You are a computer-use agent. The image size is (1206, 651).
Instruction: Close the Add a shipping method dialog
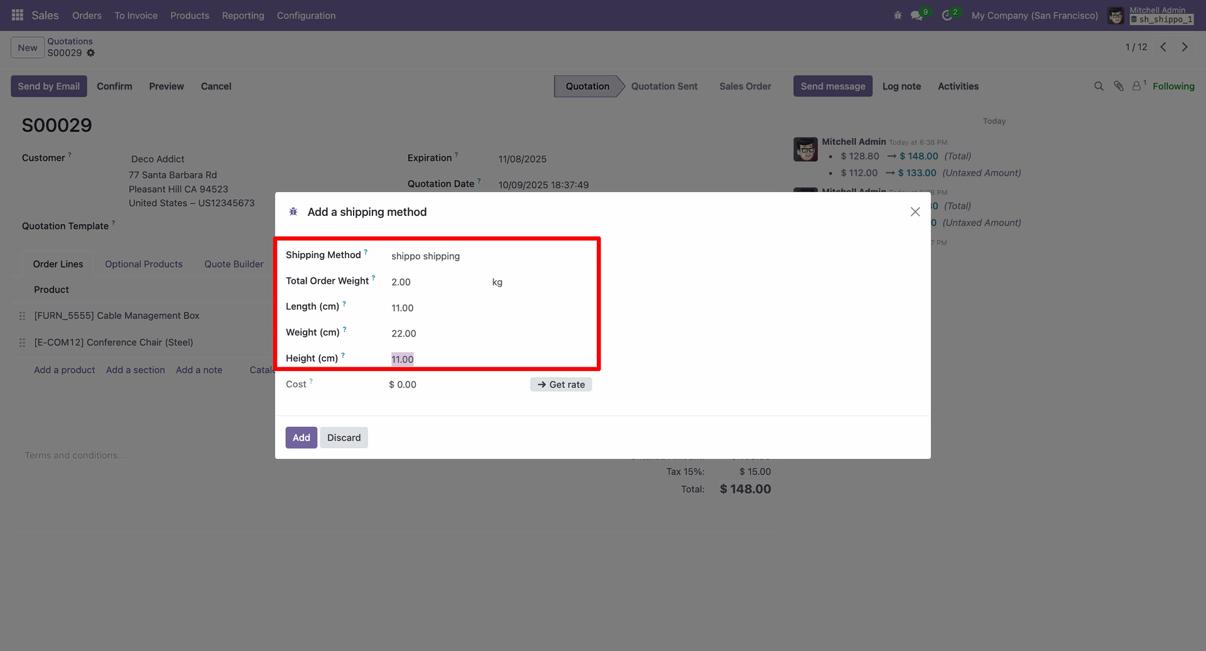pos(915,212)
